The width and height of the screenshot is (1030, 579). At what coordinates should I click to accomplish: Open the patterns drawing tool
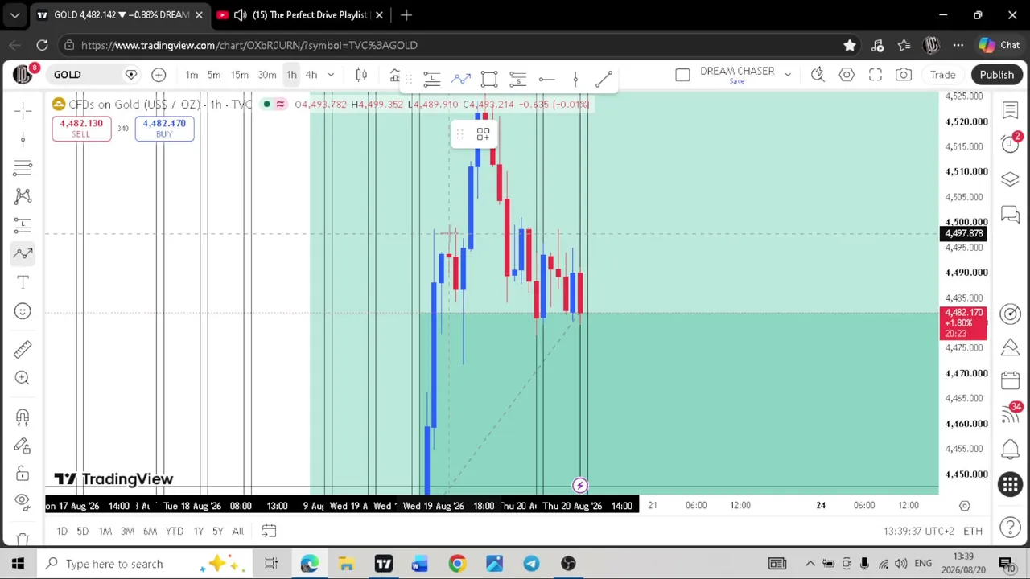point(23,196)
